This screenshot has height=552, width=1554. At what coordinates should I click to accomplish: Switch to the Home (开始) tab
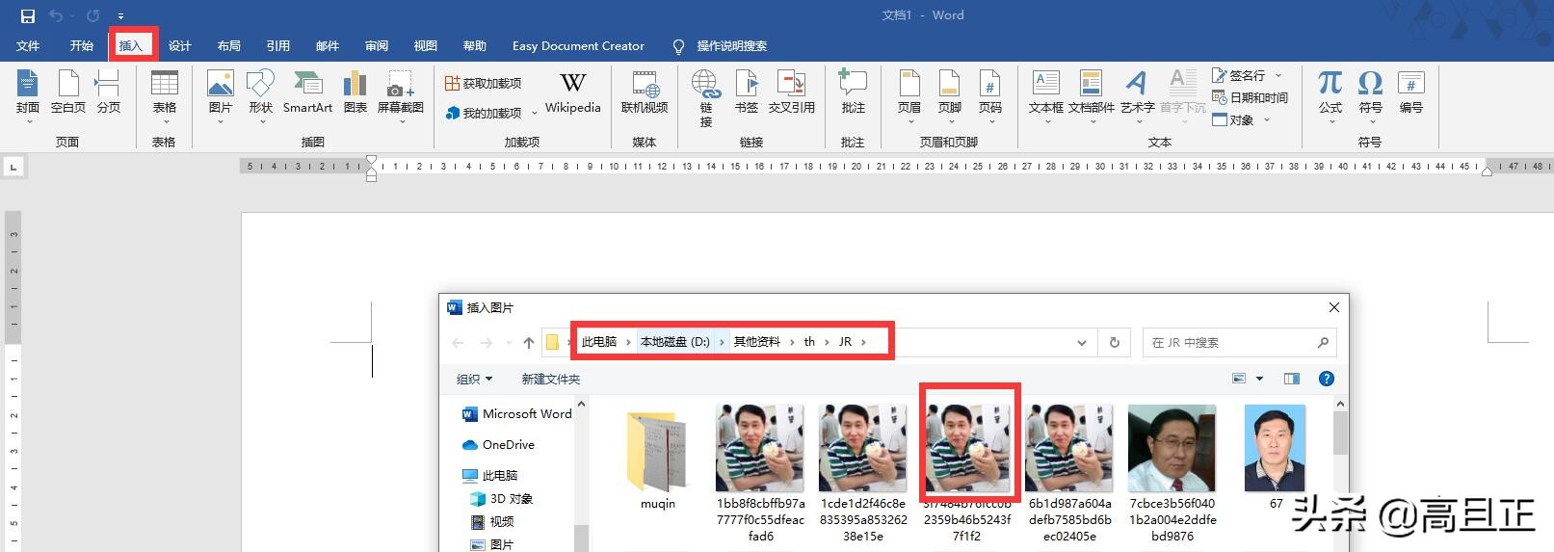tap(82, 45)
